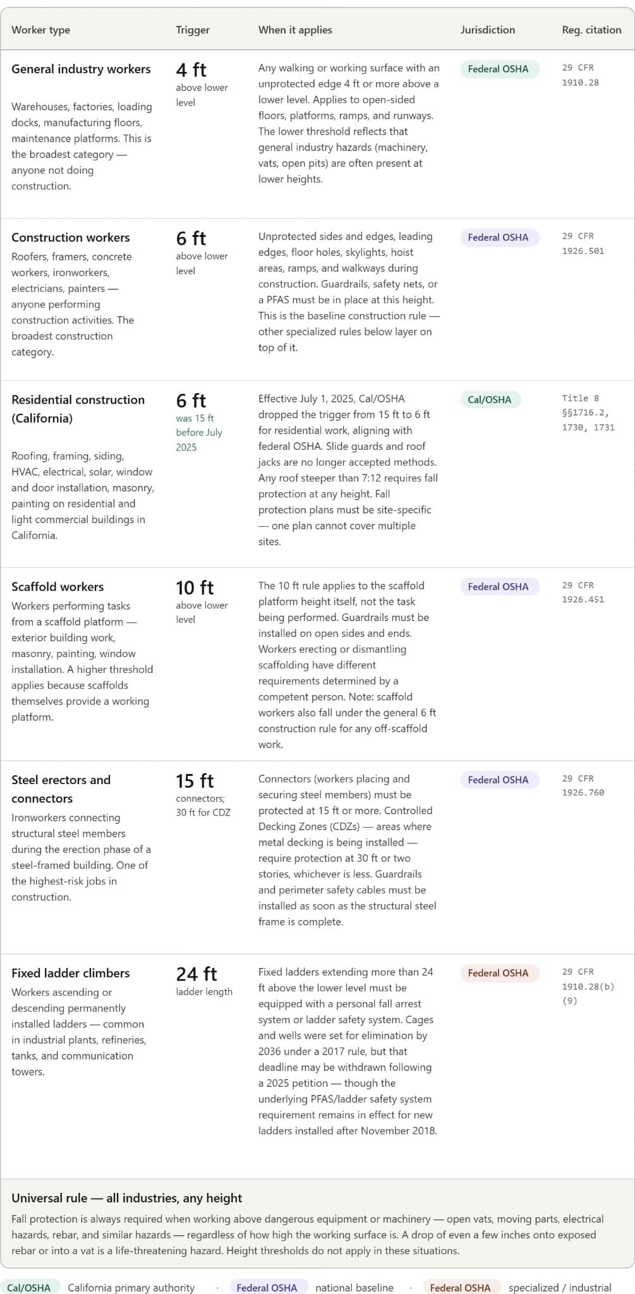This screenshot has width=635, height=1294.
Task: Click Federal OSHA badge for General industry workers
Action: tap(499, 69)
